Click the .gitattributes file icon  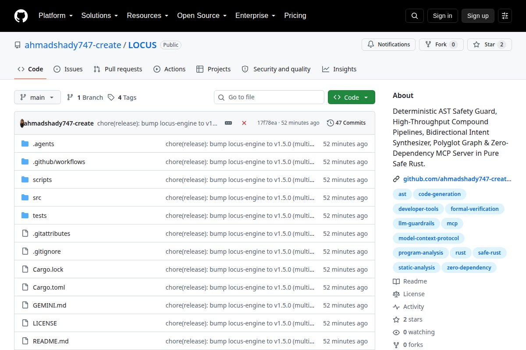tap(25, 234)
